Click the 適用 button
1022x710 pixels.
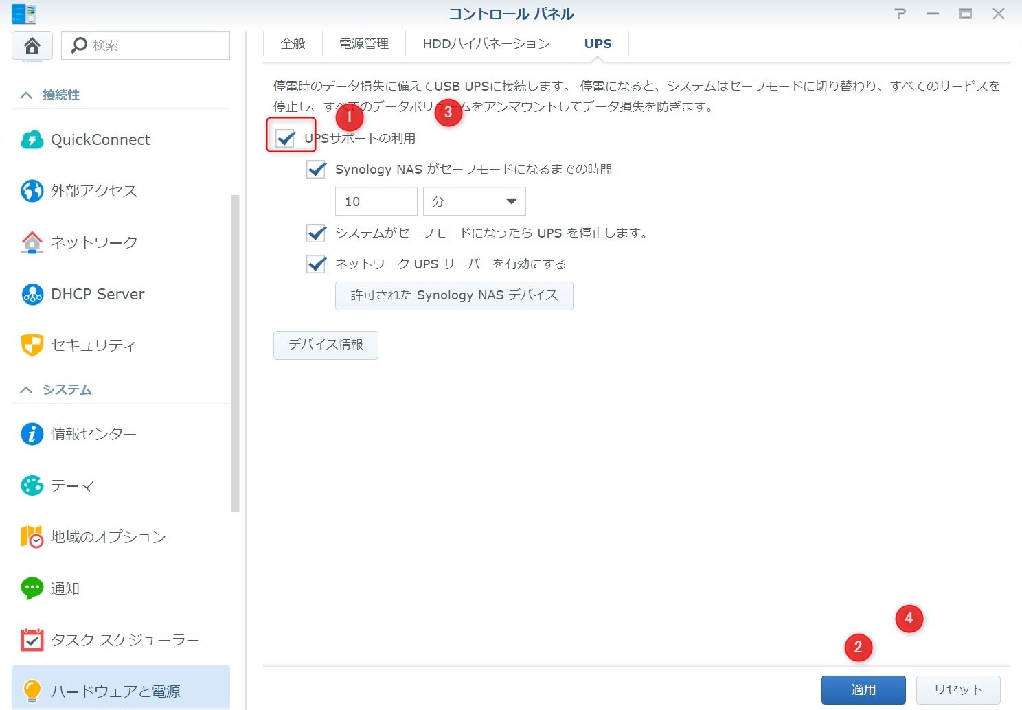[863, 689]
